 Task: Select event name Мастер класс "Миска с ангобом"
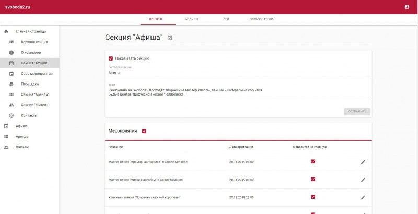tap(146, 180)
